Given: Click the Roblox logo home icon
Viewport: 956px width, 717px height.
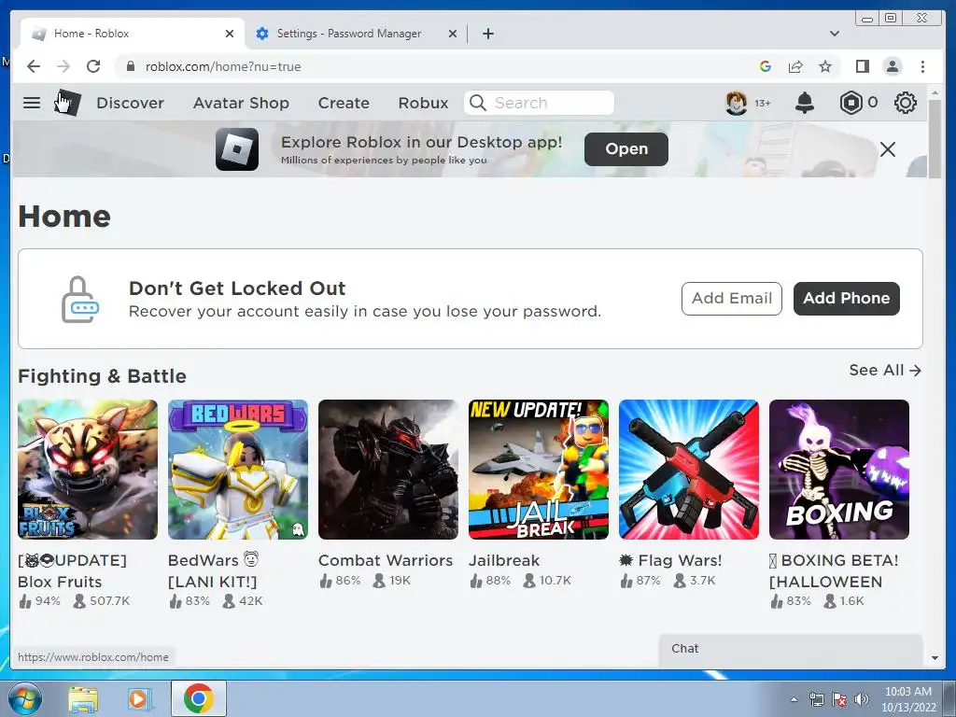Looking at the screenshot, I should (67, 103).
